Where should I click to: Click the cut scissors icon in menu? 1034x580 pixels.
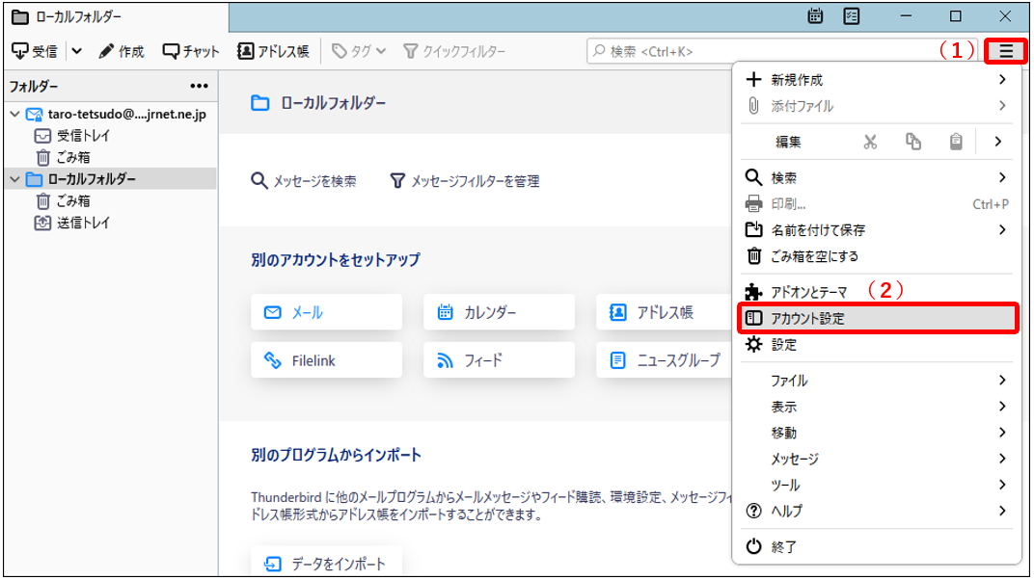[x=870, y=142]
